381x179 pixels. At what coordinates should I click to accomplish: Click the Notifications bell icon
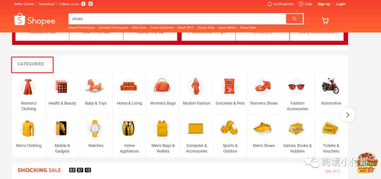269,4
